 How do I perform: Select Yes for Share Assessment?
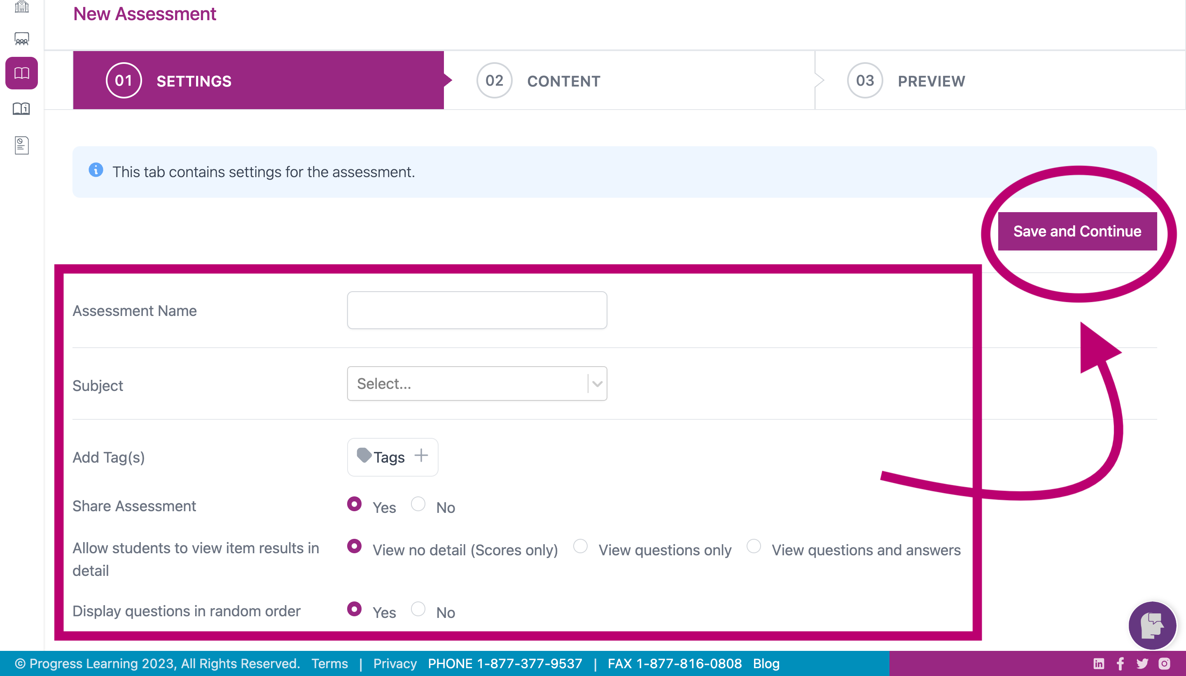point(355,504)
